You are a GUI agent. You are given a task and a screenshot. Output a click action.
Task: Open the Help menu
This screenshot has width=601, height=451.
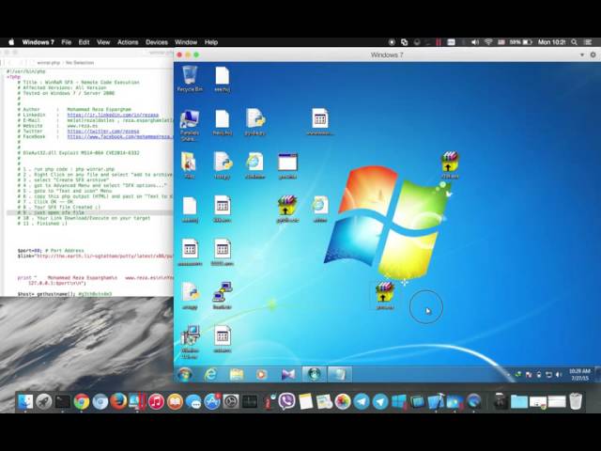pyautogui.click(x=211, y=42)
